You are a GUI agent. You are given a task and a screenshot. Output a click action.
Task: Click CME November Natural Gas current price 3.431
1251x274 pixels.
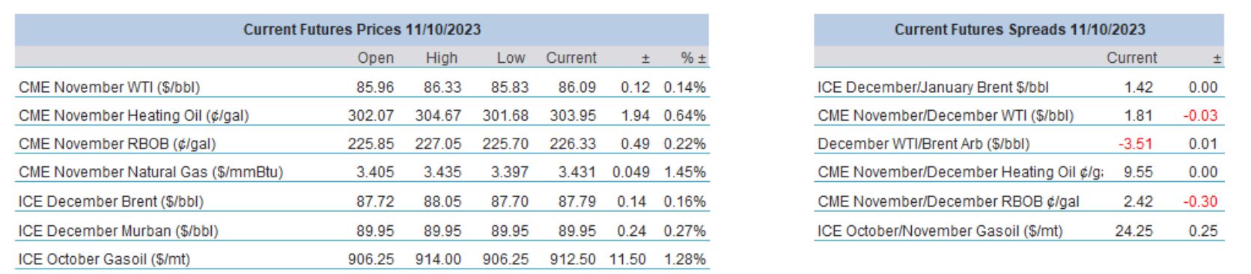click(x=576, y=172)
